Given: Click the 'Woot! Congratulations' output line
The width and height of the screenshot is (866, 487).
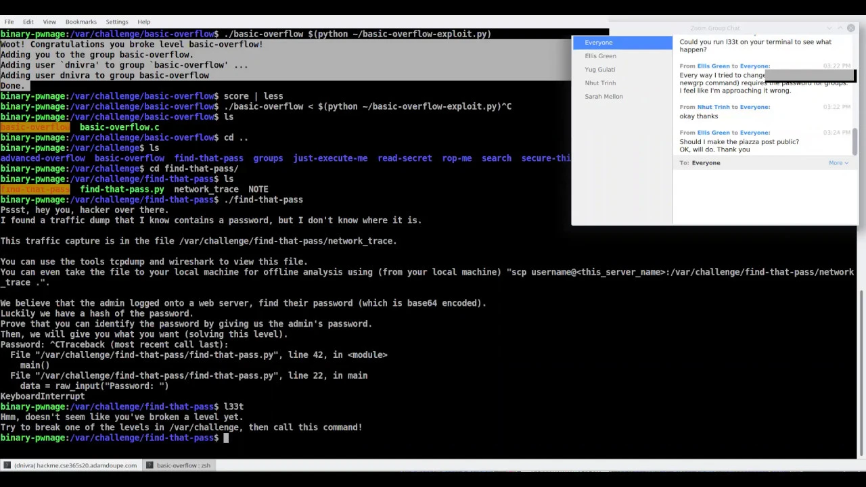Looking at the screenshot, I should tap(131, 44).
